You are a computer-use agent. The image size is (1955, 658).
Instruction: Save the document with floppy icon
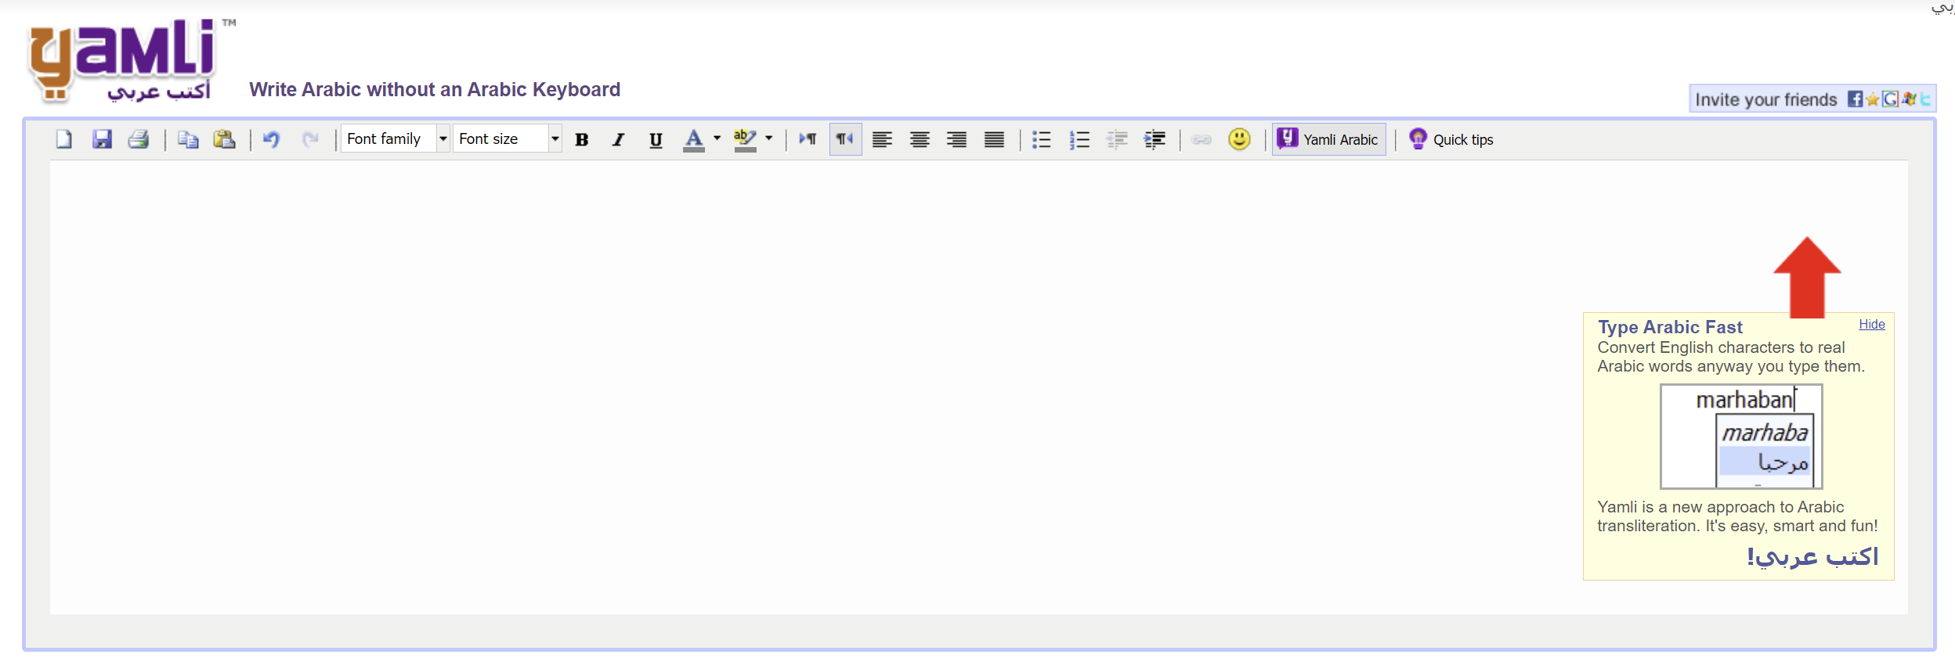point(102,139)
